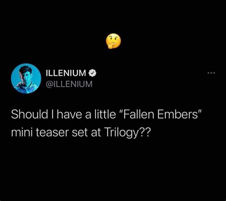Viewport: 226px width, 201px height.
Task: Click the word "Should" in the tweet
Action: [30, 114]
